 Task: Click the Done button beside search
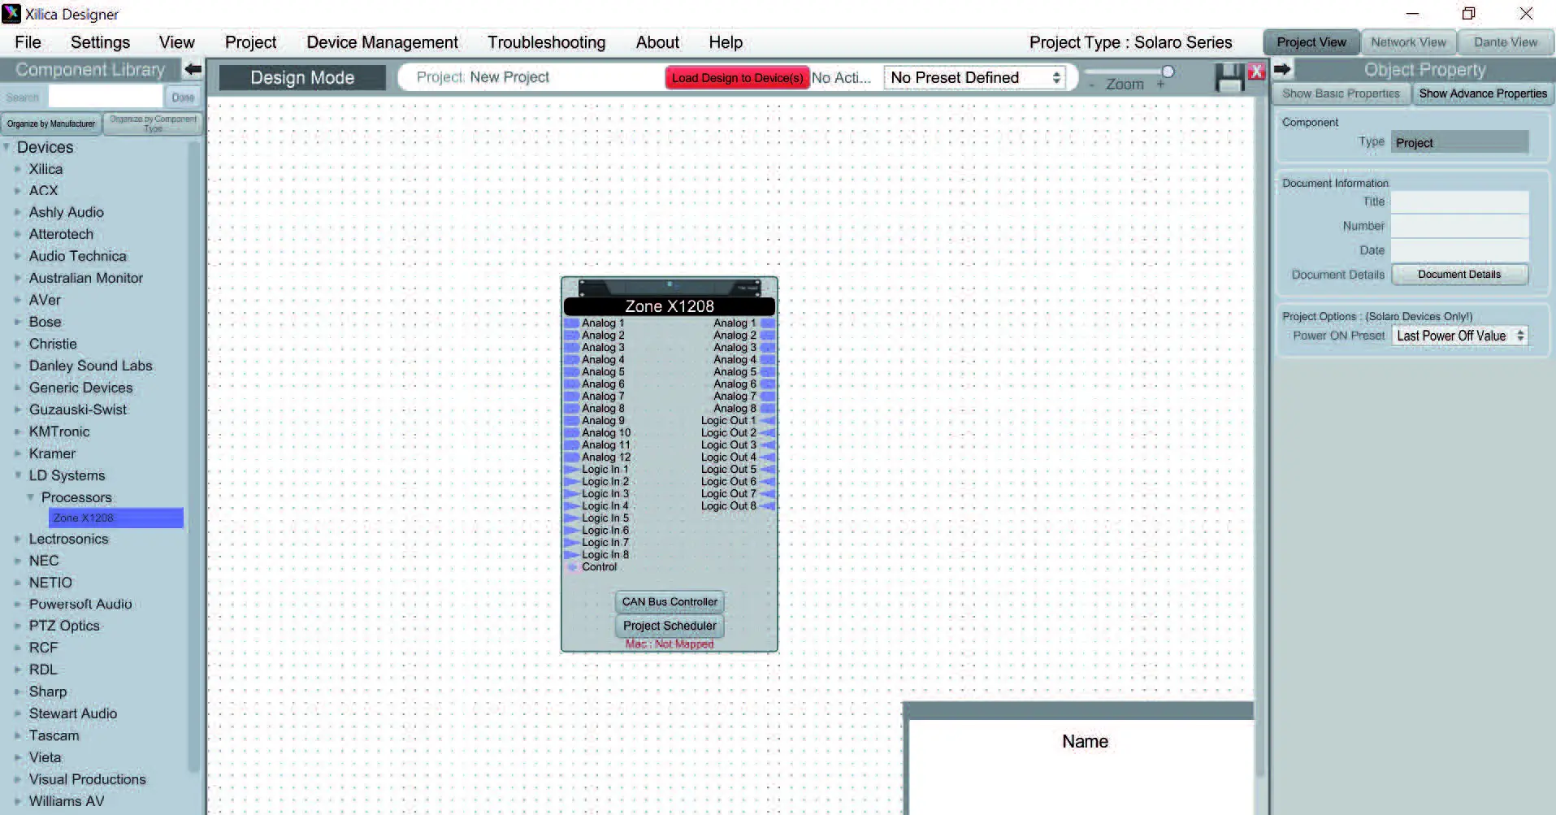click(x=183, y=98)
